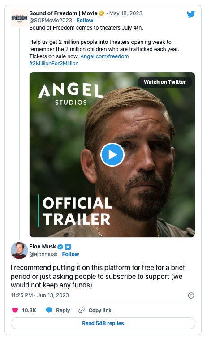Open the #2MillionFor2Million hashtag
This screenshot has width=207, height=338.
pos(54,64)
